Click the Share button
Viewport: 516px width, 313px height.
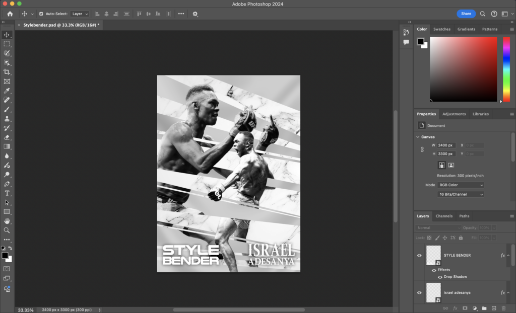[x=466, y=14]
